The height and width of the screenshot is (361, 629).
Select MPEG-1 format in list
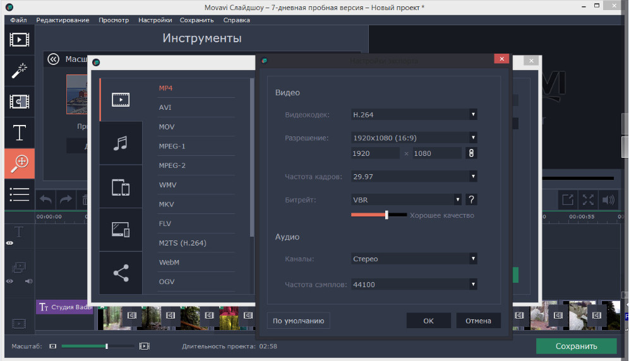pyautogui.click(x=172, y=146)
